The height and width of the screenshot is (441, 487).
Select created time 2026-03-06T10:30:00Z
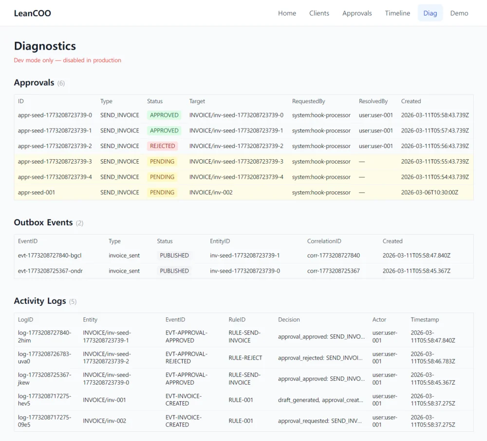point(430,192)
